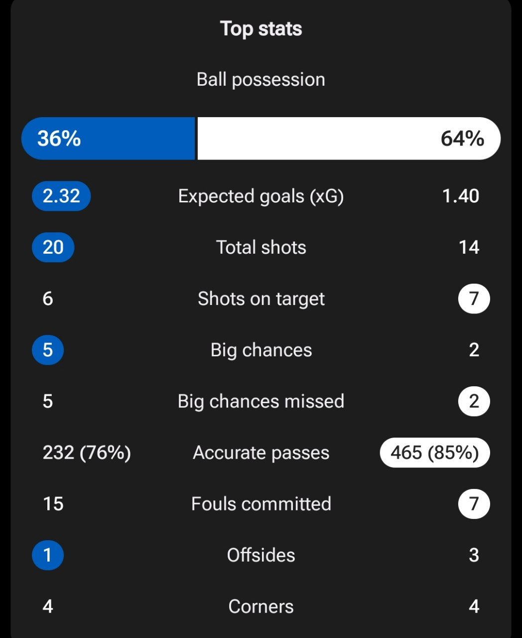This screenshot has height=638, width=522.
Task: Click the 465 (85%) accurate passes badge
Action: pyautogui.click(x=435, y=453)
